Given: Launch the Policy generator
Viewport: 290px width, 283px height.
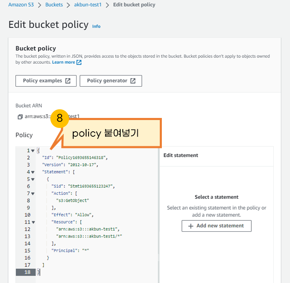Looking at the screenshot, I should pos(111,81).
